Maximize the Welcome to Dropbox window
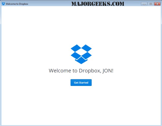Image resolution: width=162 pixels, height=126 pixels. pos(151,4)
